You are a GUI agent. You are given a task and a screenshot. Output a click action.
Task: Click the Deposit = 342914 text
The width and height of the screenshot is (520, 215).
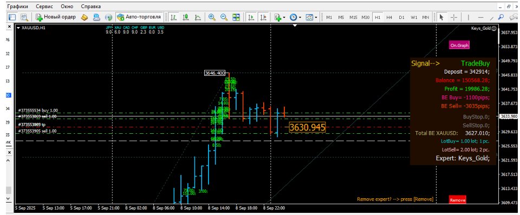(466, 71)
